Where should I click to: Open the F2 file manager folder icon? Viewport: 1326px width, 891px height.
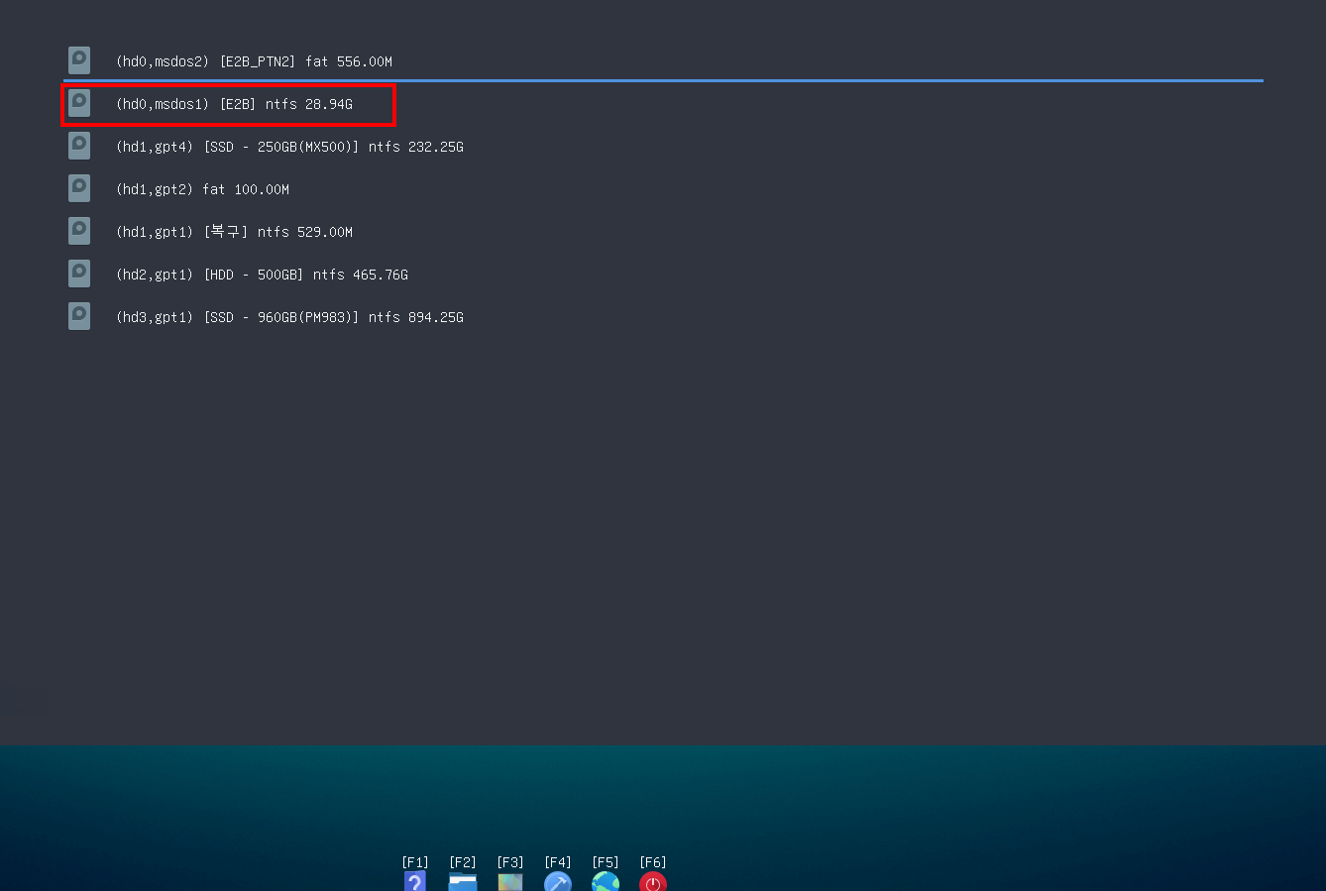[x=463, y=881]
